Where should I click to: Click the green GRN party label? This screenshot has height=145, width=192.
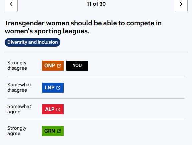point(53,131)
